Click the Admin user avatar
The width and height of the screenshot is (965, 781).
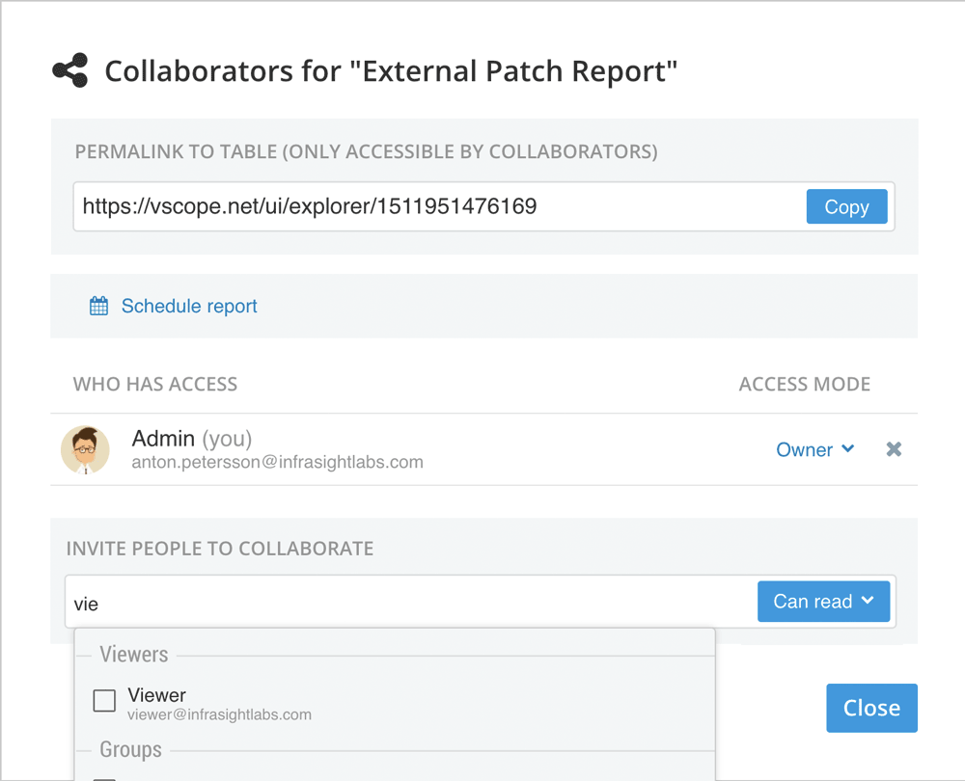pos(85,449)
